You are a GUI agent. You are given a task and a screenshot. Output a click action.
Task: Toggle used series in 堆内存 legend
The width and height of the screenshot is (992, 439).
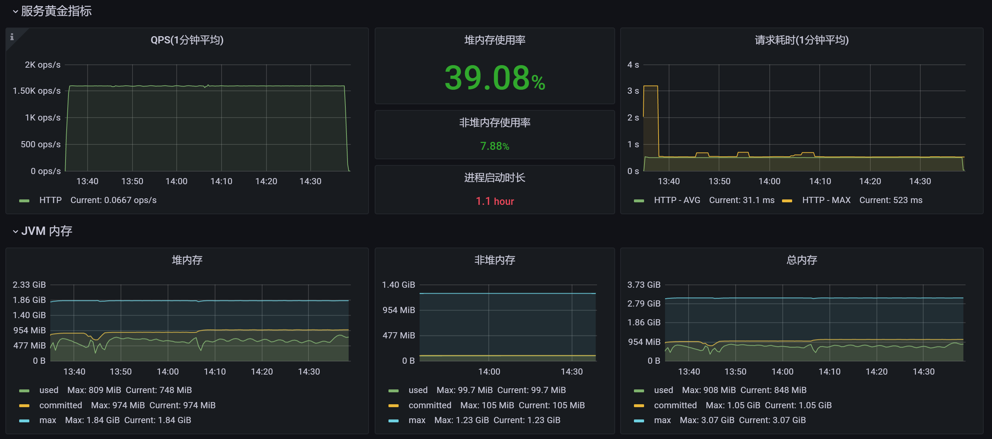[x=49, y=390]
